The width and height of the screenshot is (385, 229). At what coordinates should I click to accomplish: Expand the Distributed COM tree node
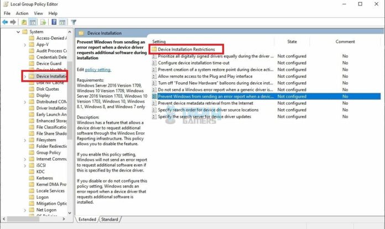point(25,102)
